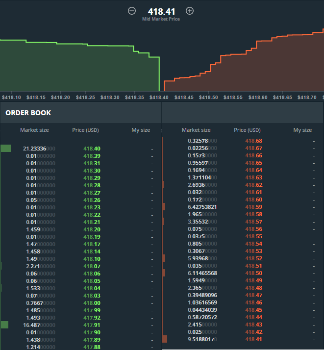
Task: Select bid price 418.10
Action: coord(92,259)
